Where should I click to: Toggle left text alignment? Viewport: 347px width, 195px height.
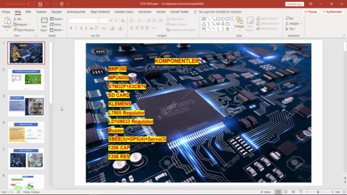tap(132, 28)
